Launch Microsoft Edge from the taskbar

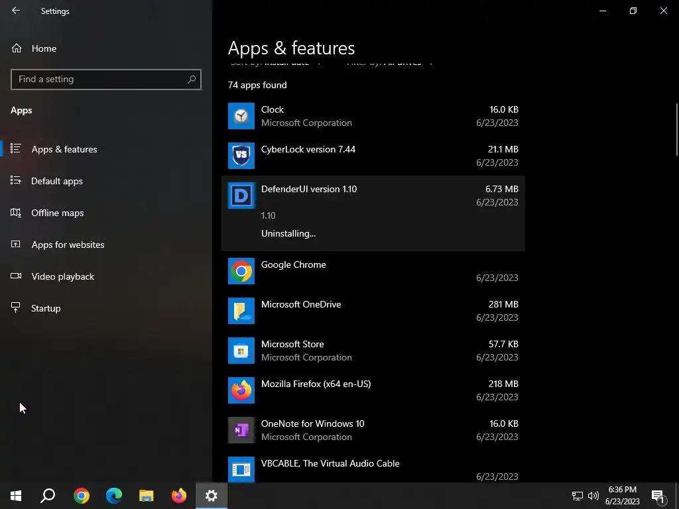(114, 496)
